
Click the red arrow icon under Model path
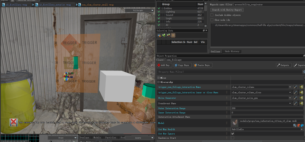299,126
